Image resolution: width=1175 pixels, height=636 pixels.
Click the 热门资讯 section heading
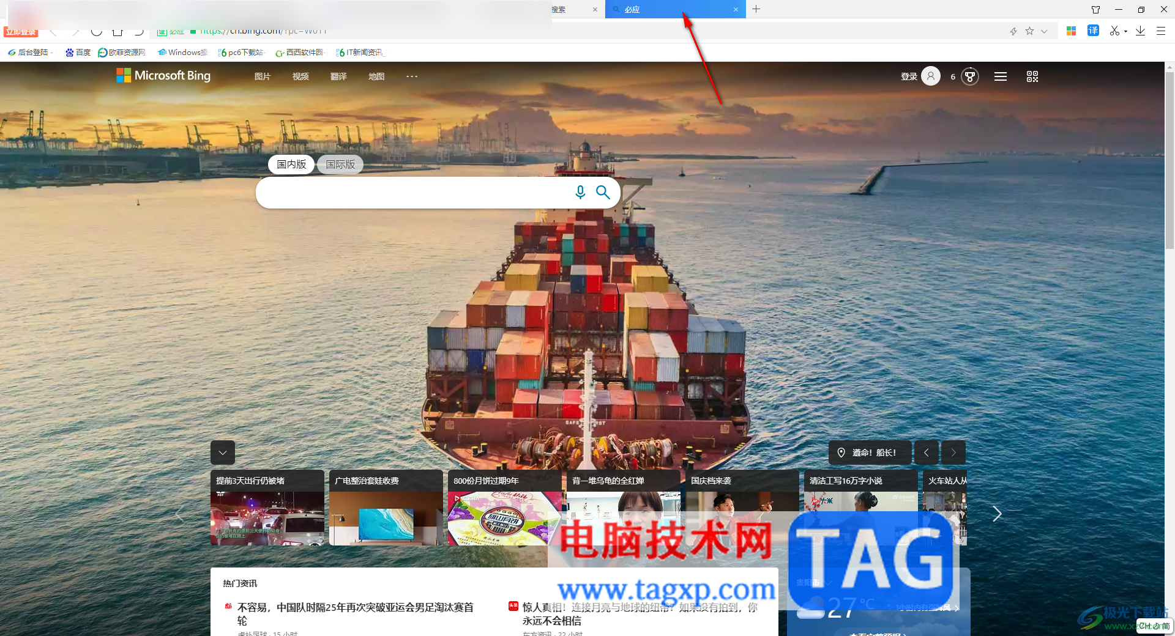(240, 583)
